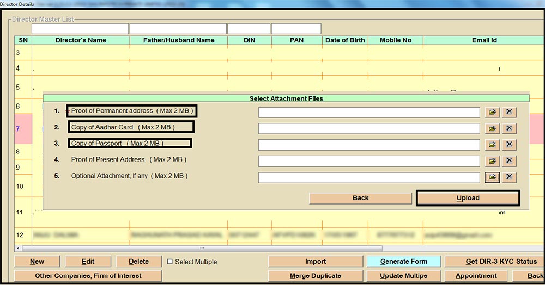Enable the Select Multiple checkbox

pos(170,262)
